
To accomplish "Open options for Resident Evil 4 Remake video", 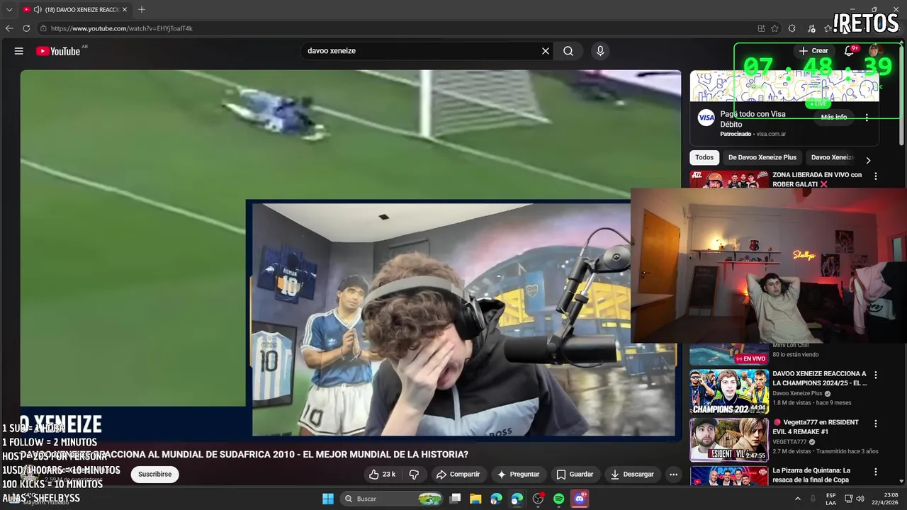I will (876, 424).
